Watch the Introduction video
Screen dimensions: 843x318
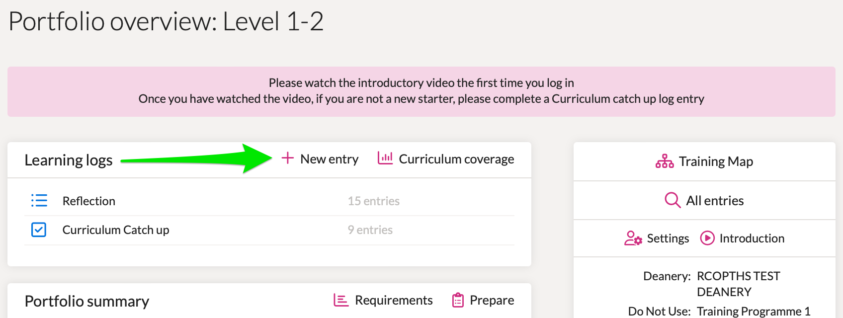pos(752,238)
